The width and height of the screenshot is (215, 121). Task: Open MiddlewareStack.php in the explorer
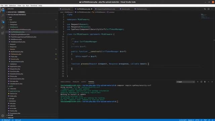coord(18,42)
